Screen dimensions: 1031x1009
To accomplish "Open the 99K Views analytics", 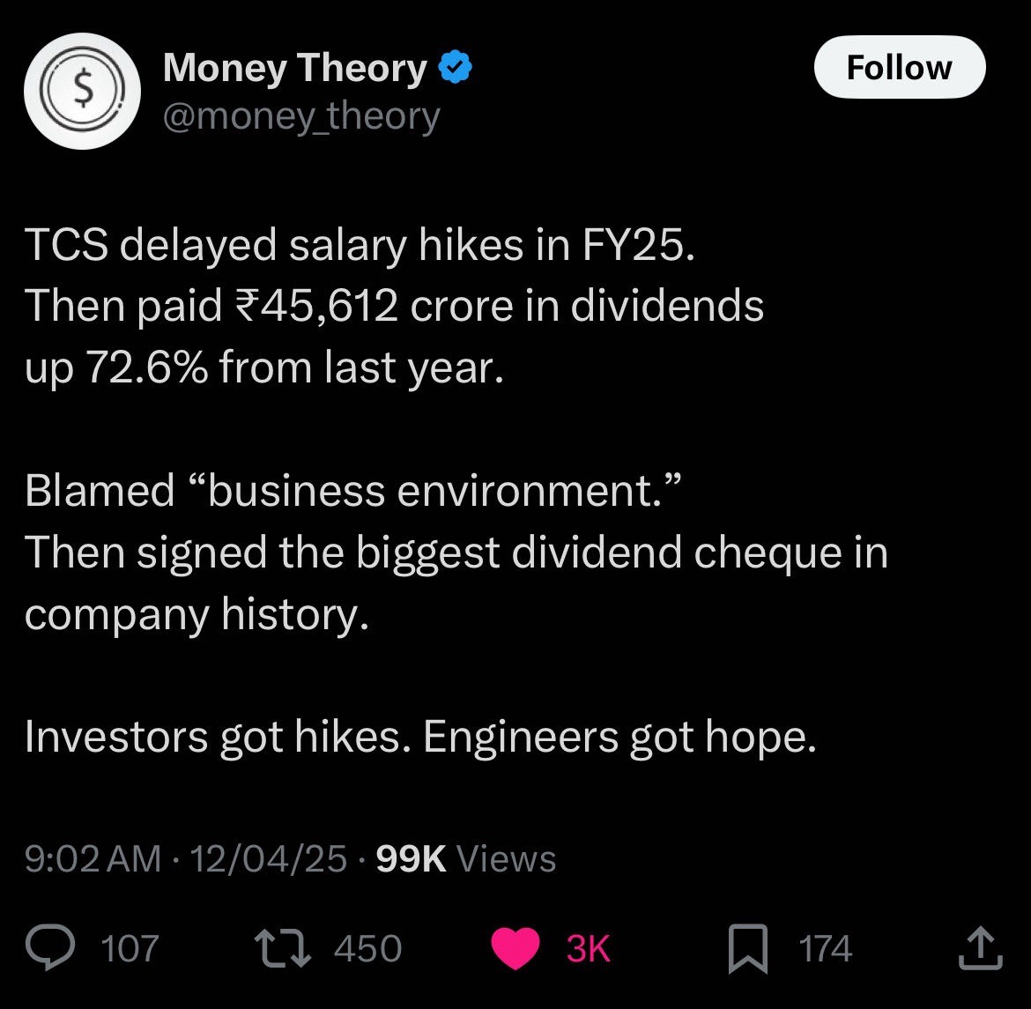I will pyautogui.click(x=466, y=858).
